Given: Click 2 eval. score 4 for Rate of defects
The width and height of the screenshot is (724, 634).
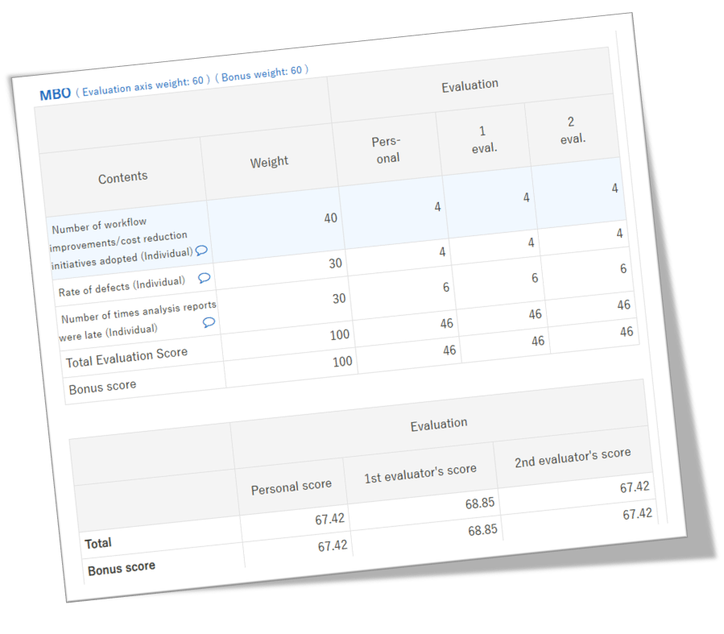Looking at the screenshot, I should [619, 233].
